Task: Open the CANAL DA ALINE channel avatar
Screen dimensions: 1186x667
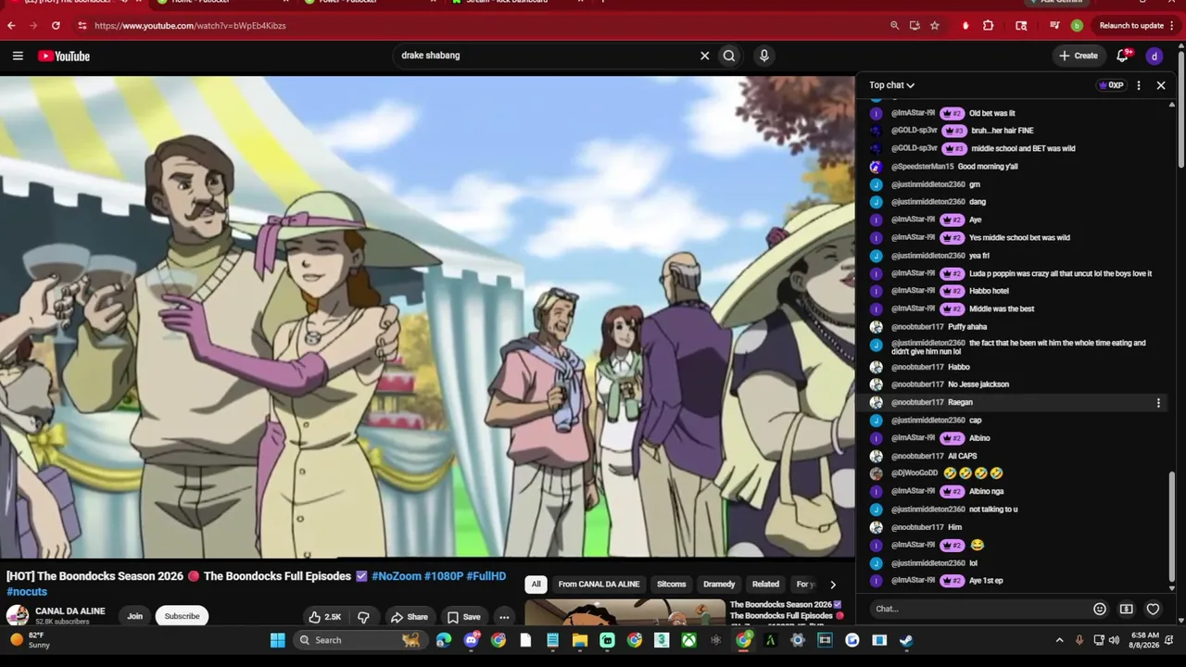Action: [18, 616]
